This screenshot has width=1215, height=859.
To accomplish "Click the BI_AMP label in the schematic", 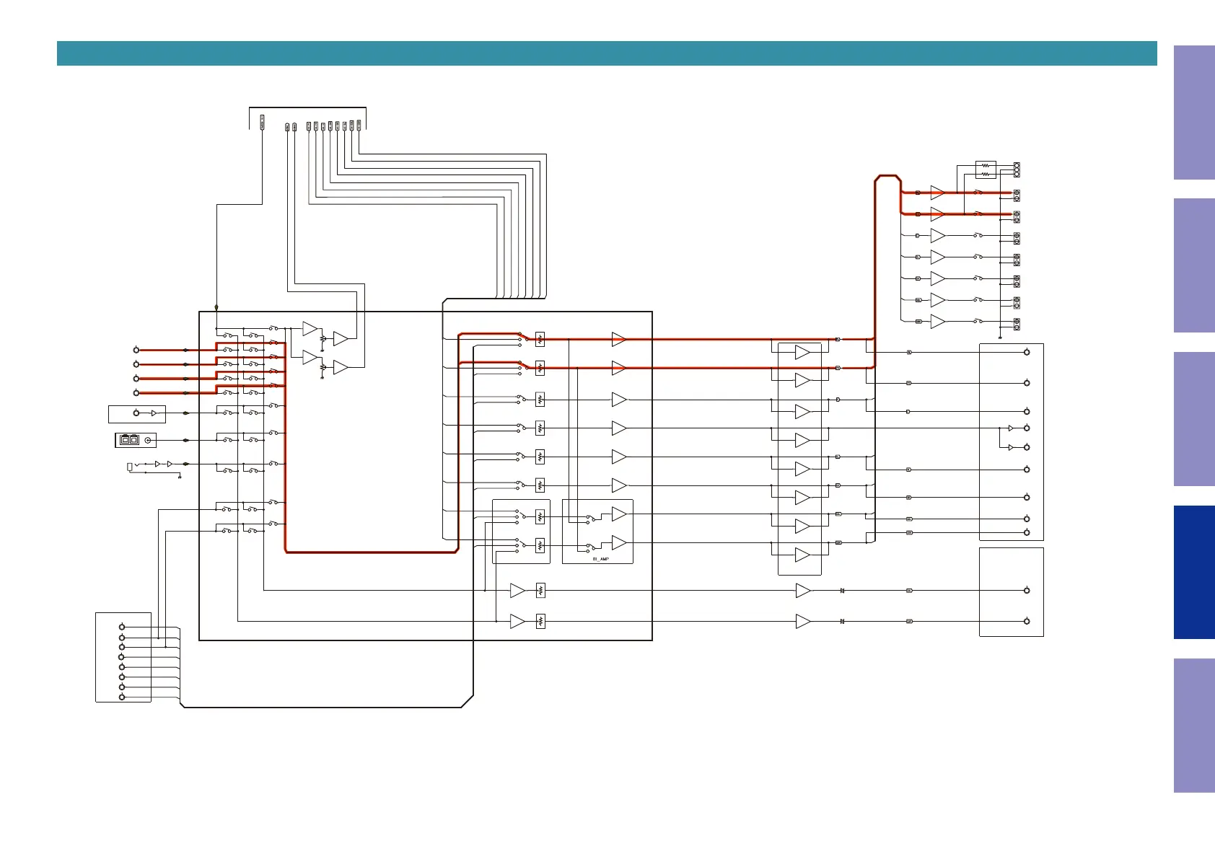I will (x=600, y=559).
